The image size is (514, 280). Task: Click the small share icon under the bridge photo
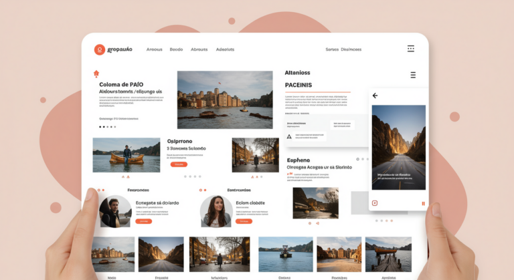(x=317, y=223)
